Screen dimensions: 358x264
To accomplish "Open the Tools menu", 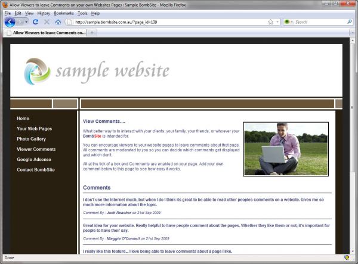I will [82, 13].
